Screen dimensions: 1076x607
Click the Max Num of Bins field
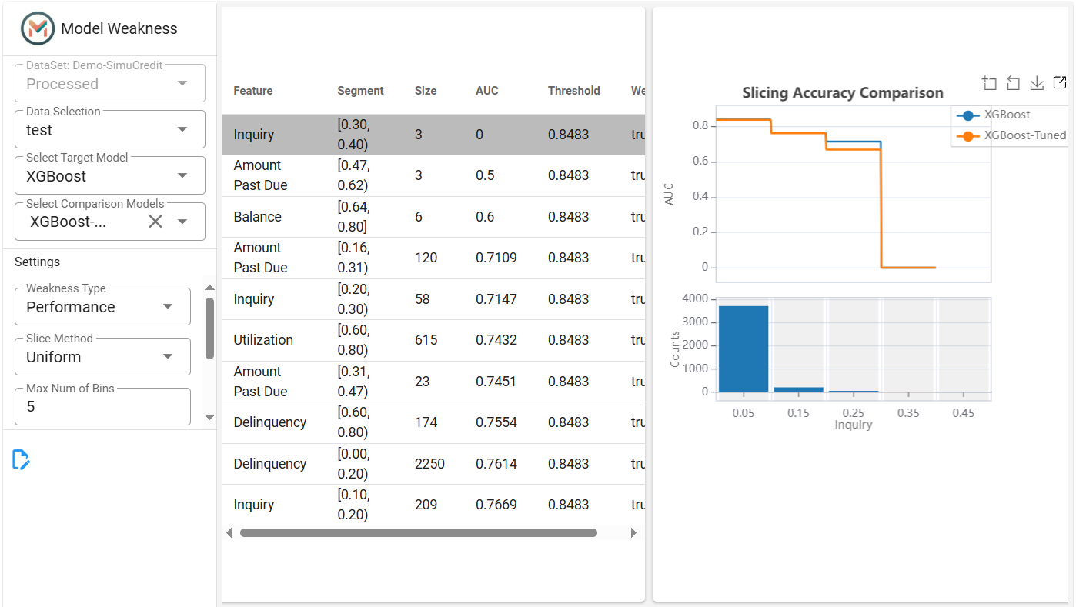click(x=102, y=406)
